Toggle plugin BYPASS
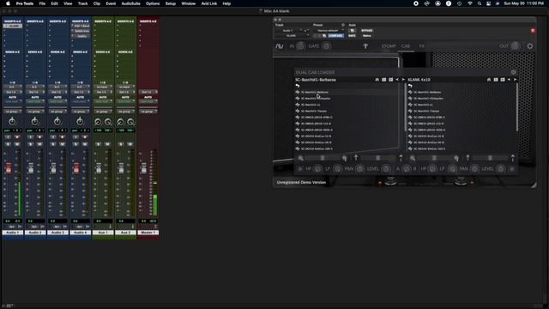Screen dimensions: 549x309 click(366, 31)
